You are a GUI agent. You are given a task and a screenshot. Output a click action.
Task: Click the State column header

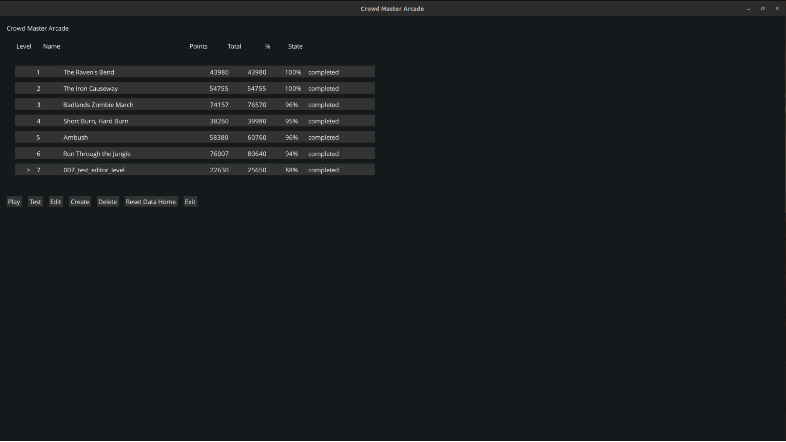(295, 46)
